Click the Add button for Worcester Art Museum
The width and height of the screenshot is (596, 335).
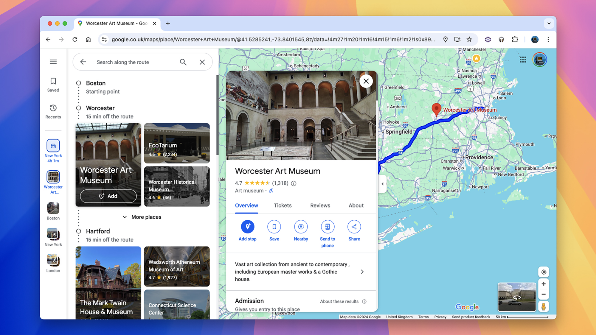pyautogui.click(x=108, y=196)
